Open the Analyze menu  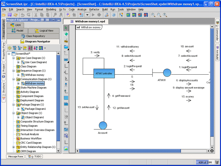coord(82,9)
